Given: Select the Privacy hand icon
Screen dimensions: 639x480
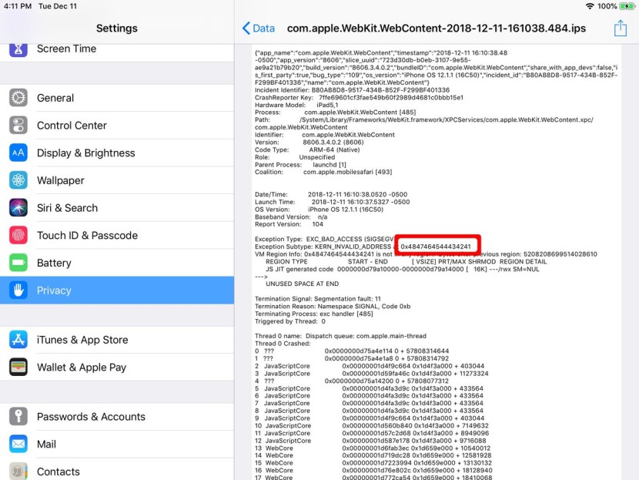Looking at the screenshot, I should pyautogui.click(x=18, y=290).
